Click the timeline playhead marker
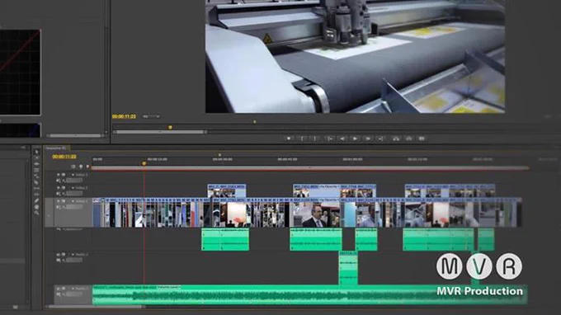This screenshot has height=315, width=561. coord(144,163)
